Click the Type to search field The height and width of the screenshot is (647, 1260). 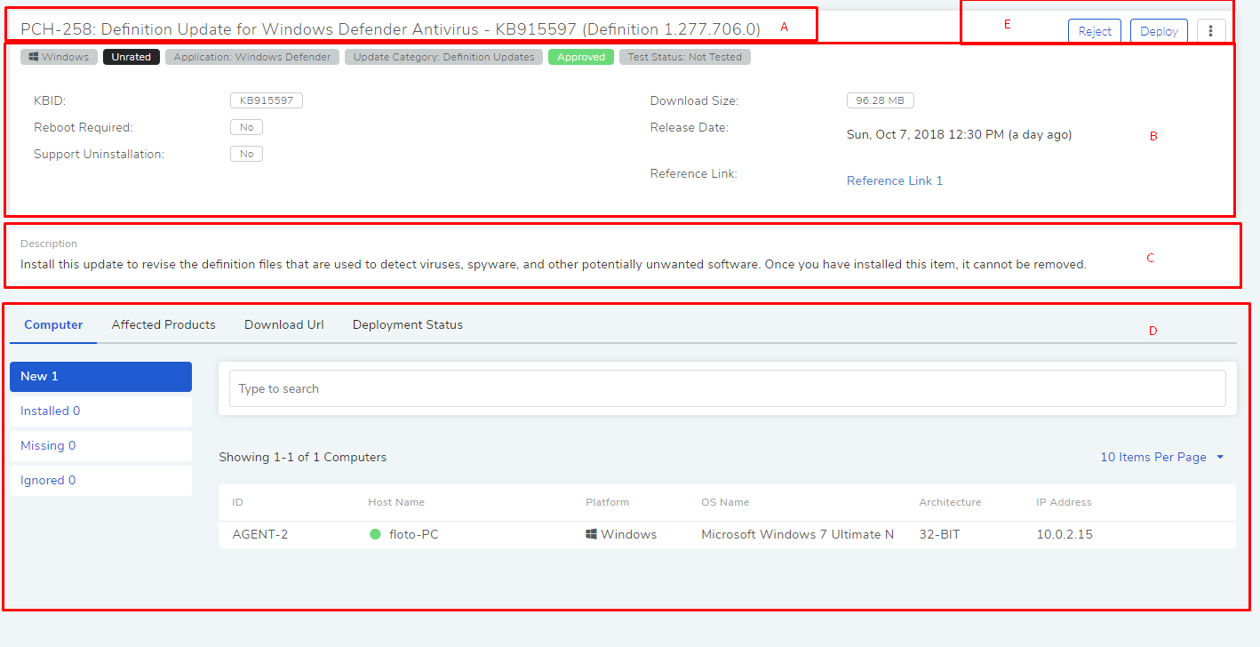click(x=728, y=388)
